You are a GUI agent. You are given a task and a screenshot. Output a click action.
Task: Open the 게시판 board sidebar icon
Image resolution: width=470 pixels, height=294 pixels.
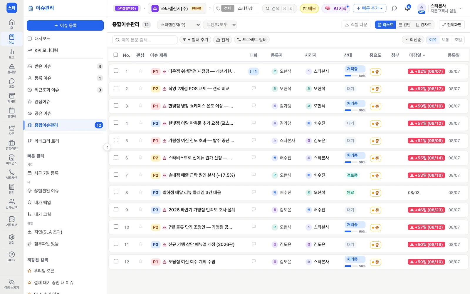11,98
